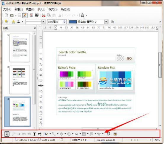164x144 pixels.
Task: Open the 文件 menu
Action: [7, 9]
